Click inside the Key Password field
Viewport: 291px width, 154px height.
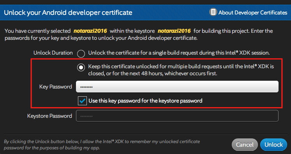pyautogui.click(x=177, y=87)
